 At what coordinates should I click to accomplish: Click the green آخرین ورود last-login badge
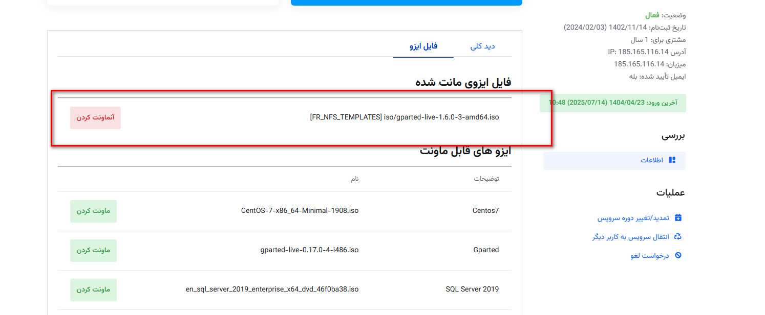tap(613, 103)
